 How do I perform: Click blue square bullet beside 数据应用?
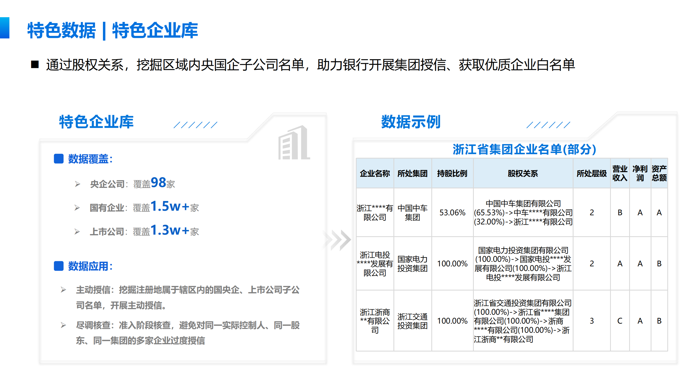(x=59, y=266)
